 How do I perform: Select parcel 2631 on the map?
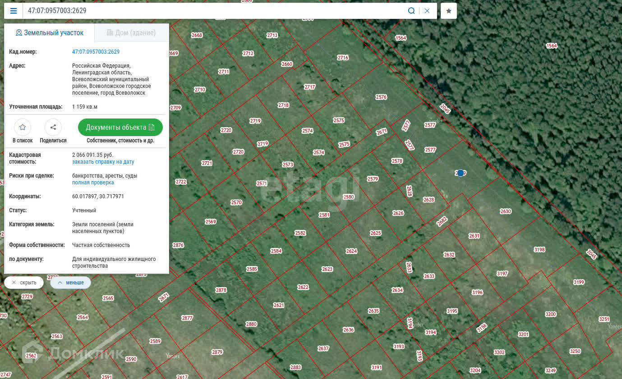point(474,236)
